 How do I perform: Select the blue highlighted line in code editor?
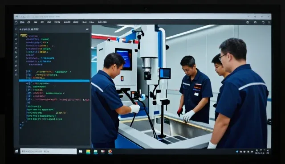coord(54,81)
